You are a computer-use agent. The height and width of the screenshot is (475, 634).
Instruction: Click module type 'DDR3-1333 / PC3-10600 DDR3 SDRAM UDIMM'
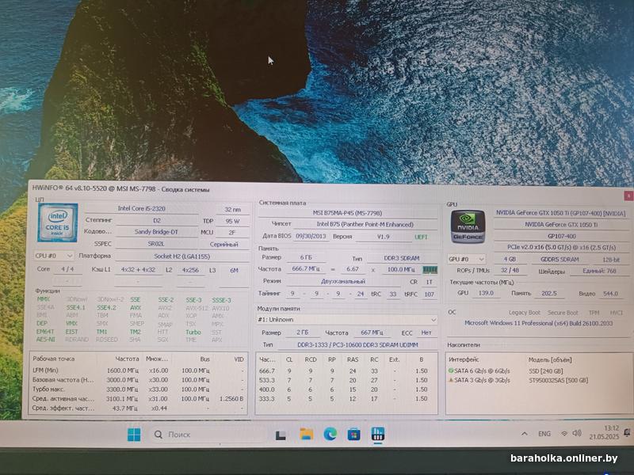[x=358, y=344]
